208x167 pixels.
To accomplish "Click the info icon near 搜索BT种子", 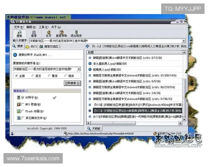I will (15, 55).
